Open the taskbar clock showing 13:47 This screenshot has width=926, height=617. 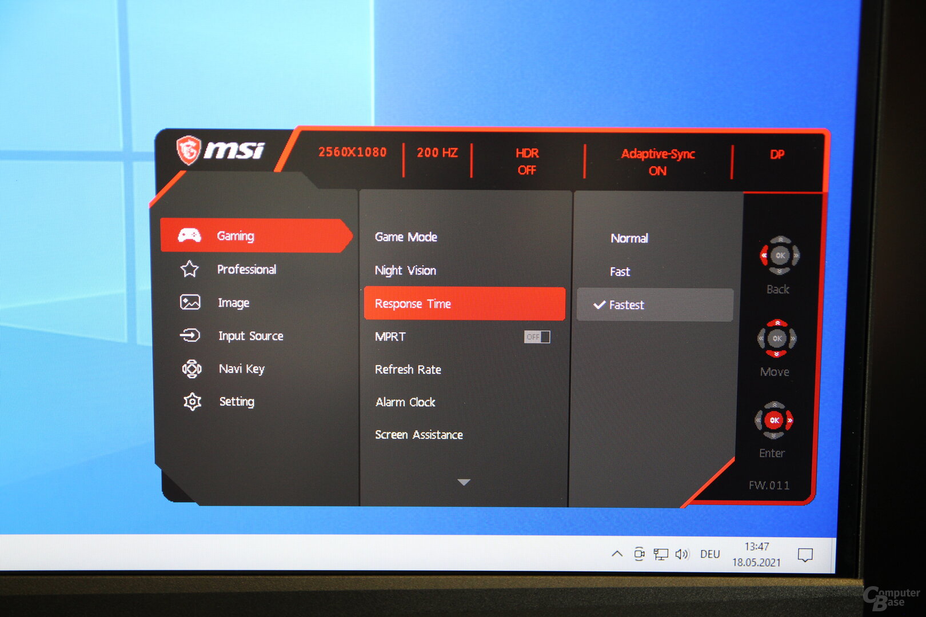pyautogui.click(x=756, y=554)
